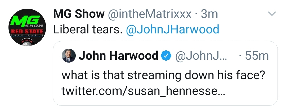Visit the @intheMatrixxx handle
286x106 pixels.
150,14
